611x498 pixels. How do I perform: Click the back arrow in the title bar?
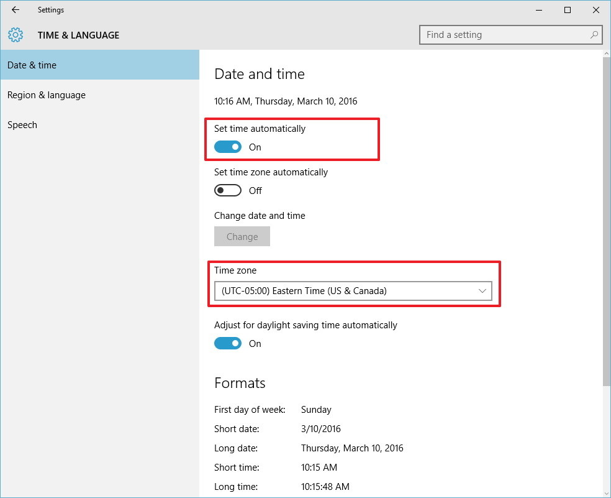pyautogui.click(x=15, y=10)
